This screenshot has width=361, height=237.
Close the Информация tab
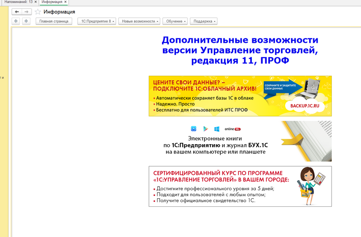pyautogui.click(x=65, y=2)
